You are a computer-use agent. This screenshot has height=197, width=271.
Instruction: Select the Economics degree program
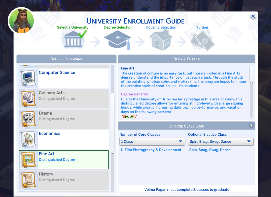coord(64,139)
